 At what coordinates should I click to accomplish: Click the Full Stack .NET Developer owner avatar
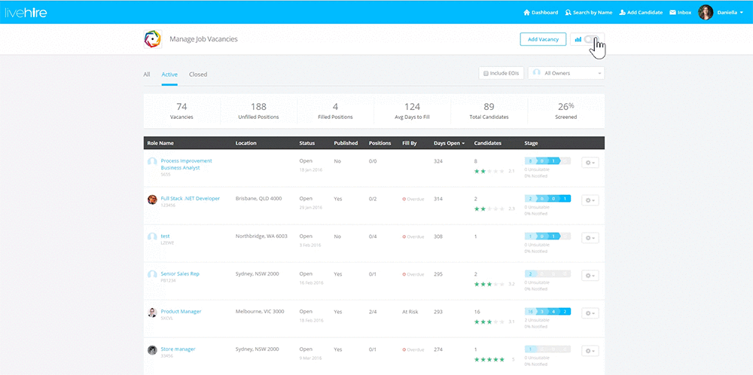click(x=152, y=200)
